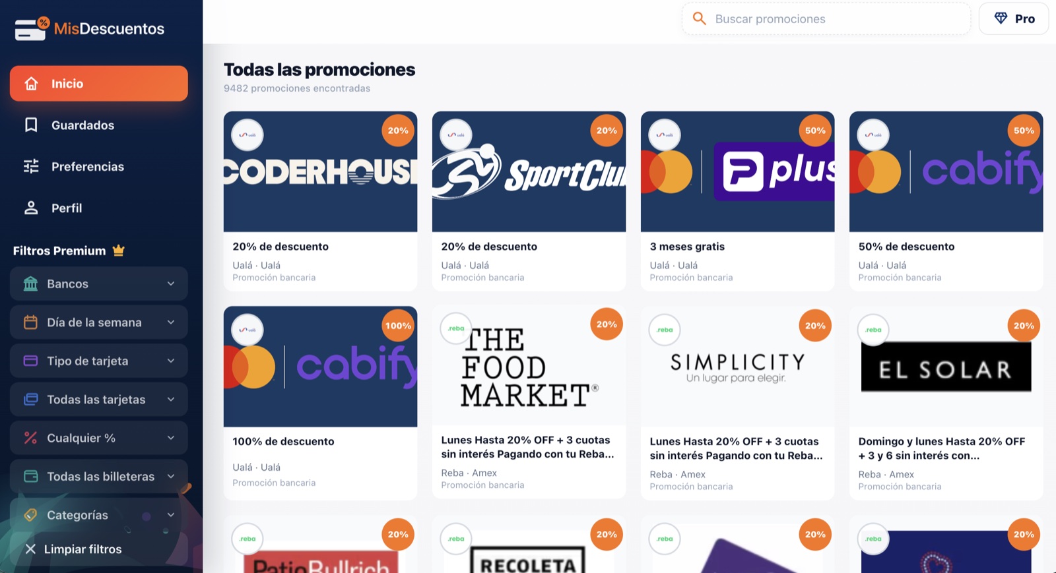The width and height of the screenshot is (1056, 573).
Task: Click the search magnifier icon
Action: (x=700, y=18)
